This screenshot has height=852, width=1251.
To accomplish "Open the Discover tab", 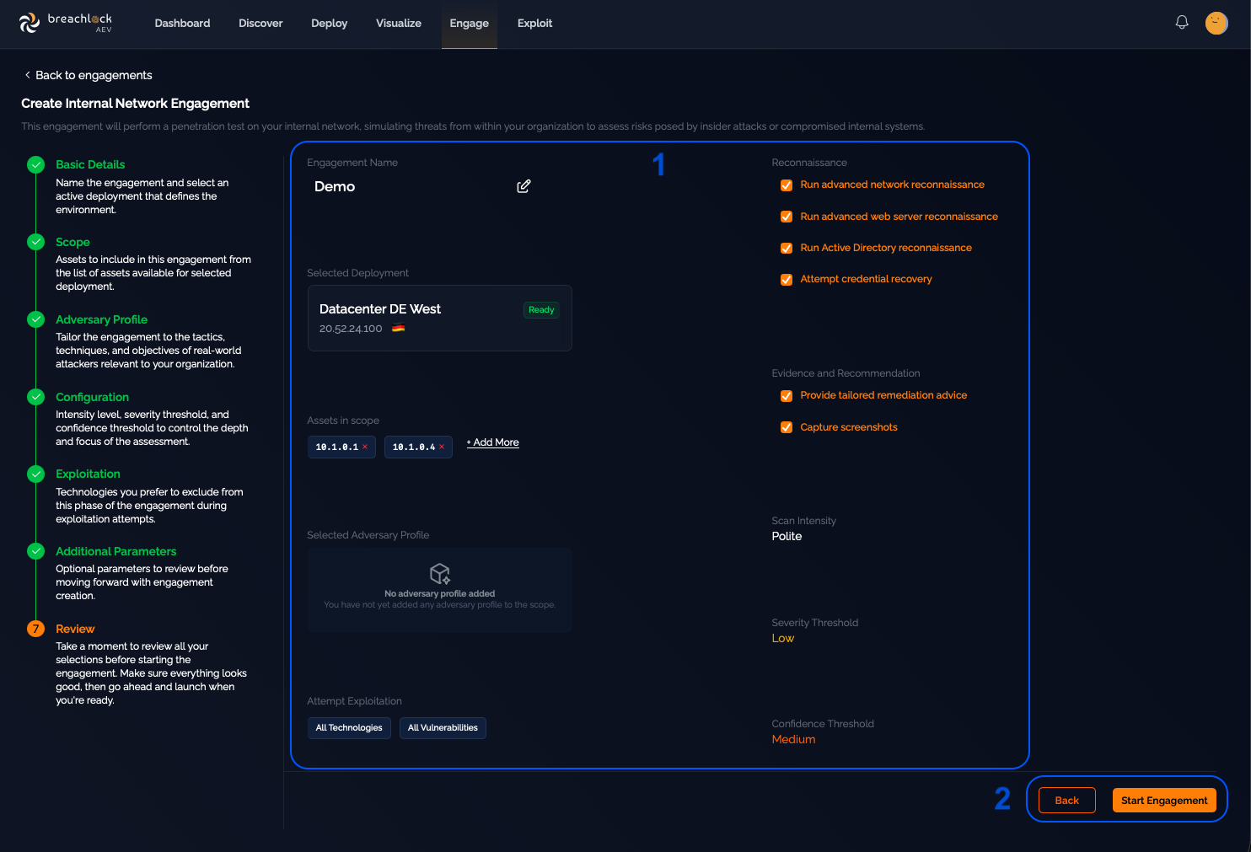I will click(x=260, y=24).
